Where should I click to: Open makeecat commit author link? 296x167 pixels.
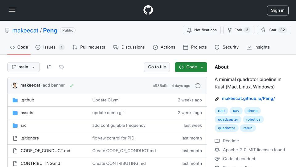click(30, 85)
